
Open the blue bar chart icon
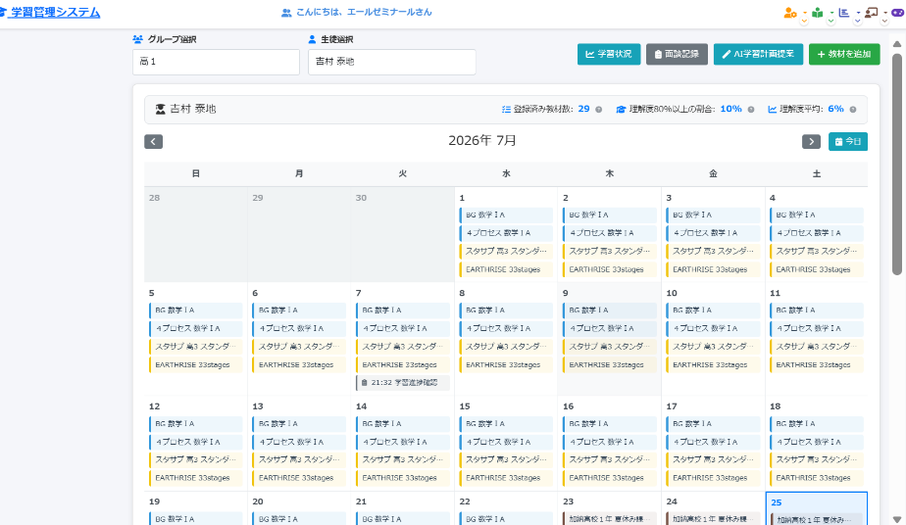pos(844,13)
